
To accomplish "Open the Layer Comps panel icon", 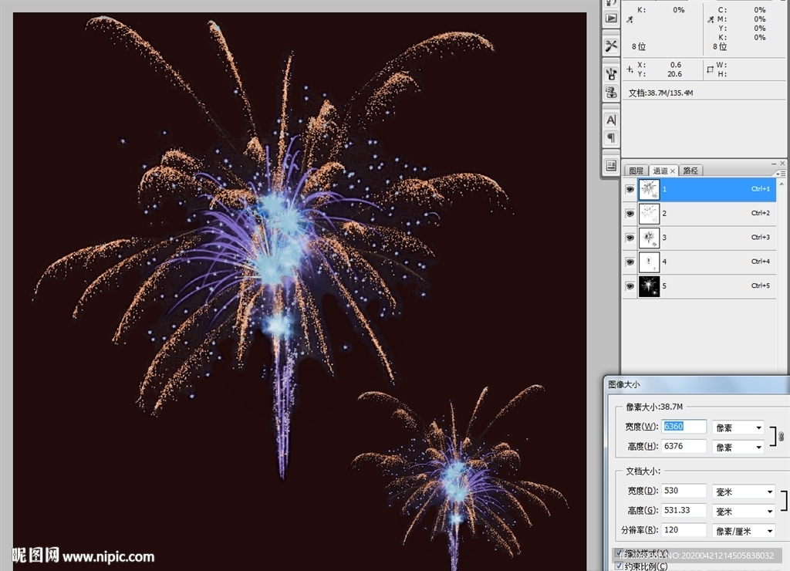I will tap(611, 166).
